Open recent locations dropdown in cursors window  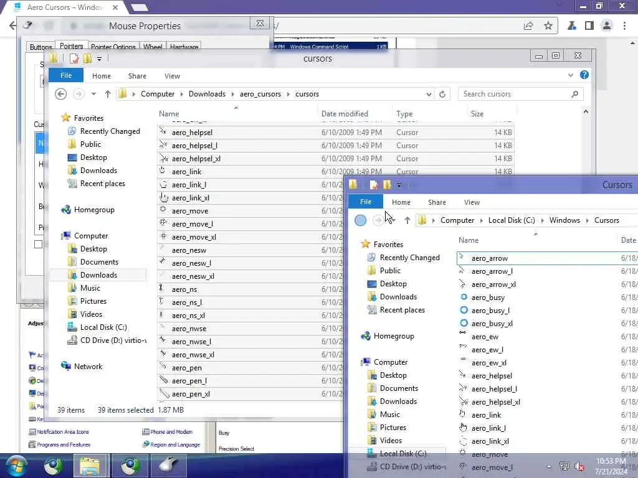[x=93, y=94]
